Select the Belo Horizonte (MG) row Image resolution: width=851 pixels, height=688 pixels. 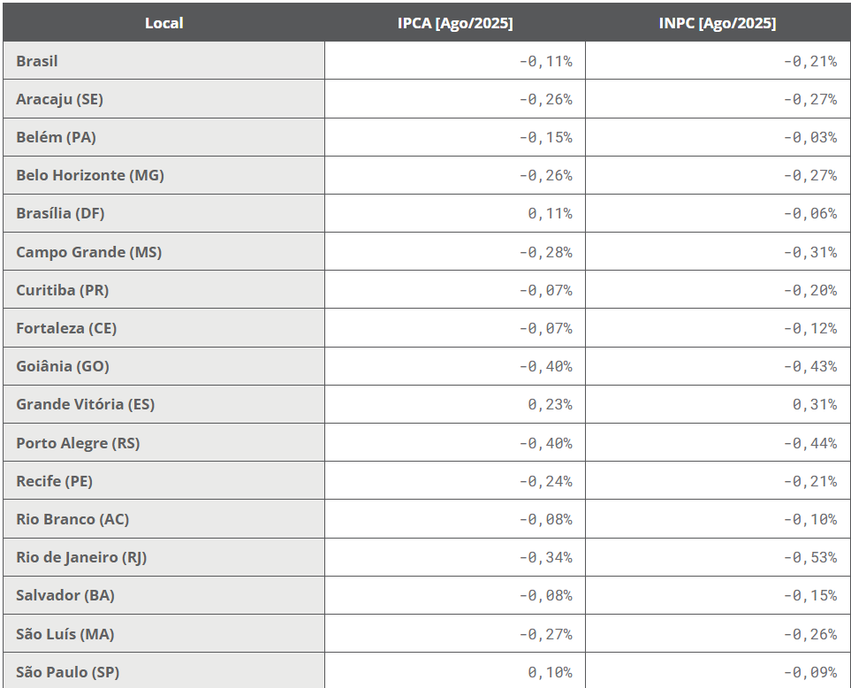tap(90, 175)
